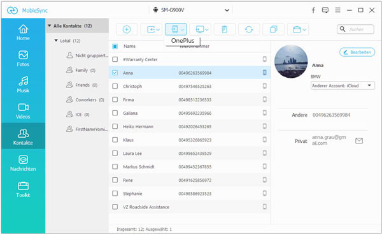Click the de-duplicate contacts icon
The image size is (382, 234).
pyautogui.click(x=273, y=29)
